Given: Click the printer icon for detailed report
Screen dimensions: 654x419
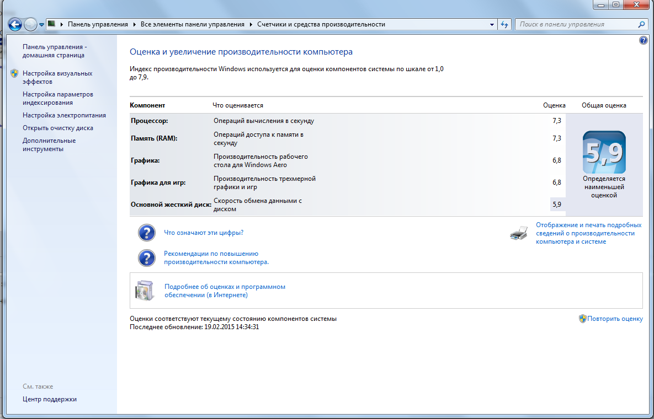Looking at the screenshot, I should tap(519, 233).
